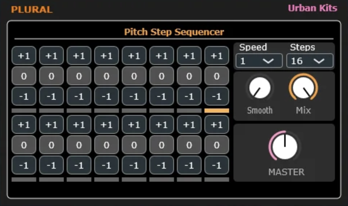Click the Mix knob
Viewport: 348px width, 206px height.
pos(303,87)
